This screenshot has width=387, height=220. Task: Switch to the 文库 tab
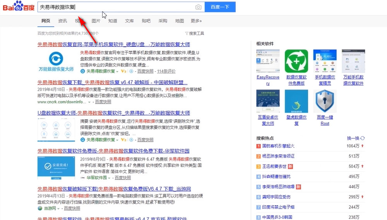(x=129, y=21)
